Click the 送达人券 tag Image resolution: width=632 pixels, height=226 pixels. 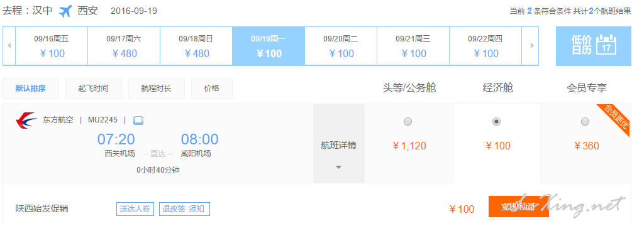click(x=135, y=209)
